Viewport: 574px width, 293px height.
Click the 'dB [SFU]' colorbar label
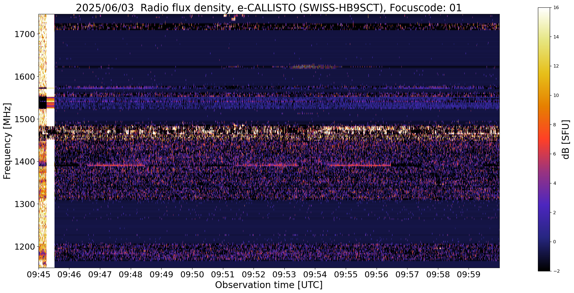[x=565, y=139]
